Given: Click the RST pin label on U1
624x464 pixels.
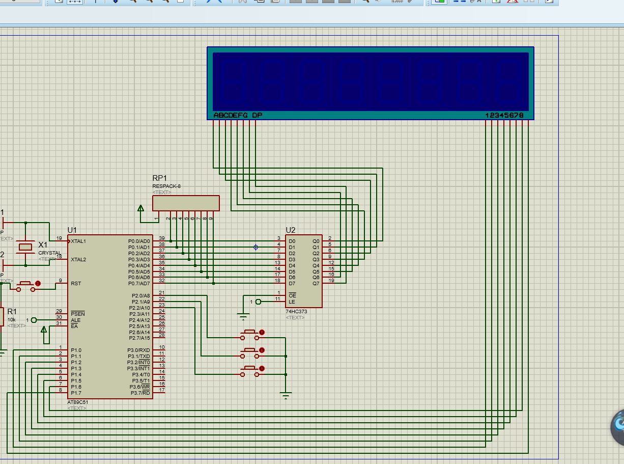Looking at the screenshot, I should pos(76,283).
